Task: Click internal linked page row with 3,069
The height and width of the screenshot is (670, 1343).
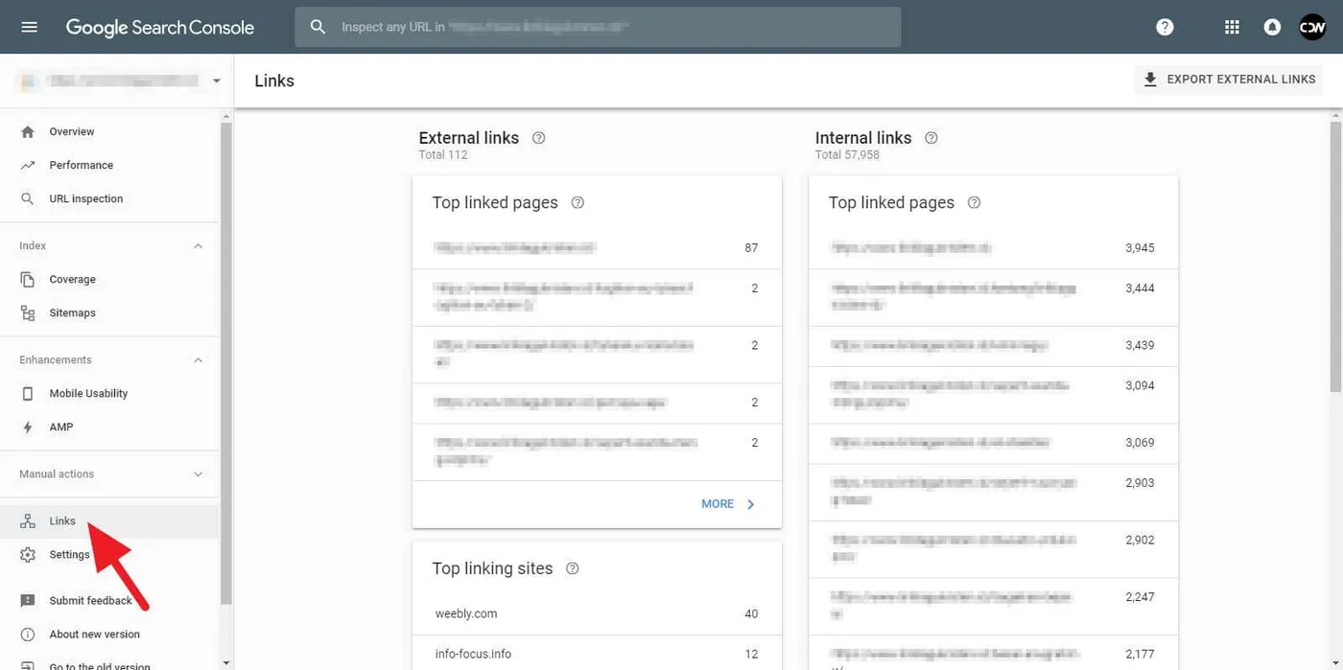Action: pos(993,443)
